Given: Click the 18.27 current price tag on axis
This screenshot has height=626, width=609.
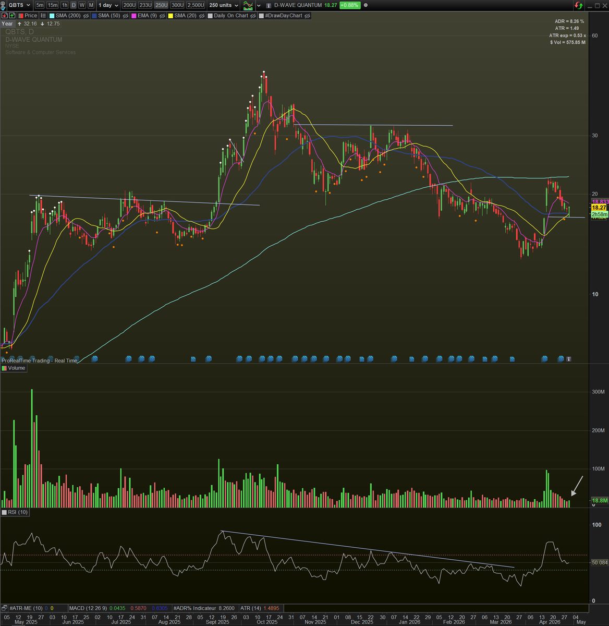Looking at the screenshot, I should click(599, 208).
